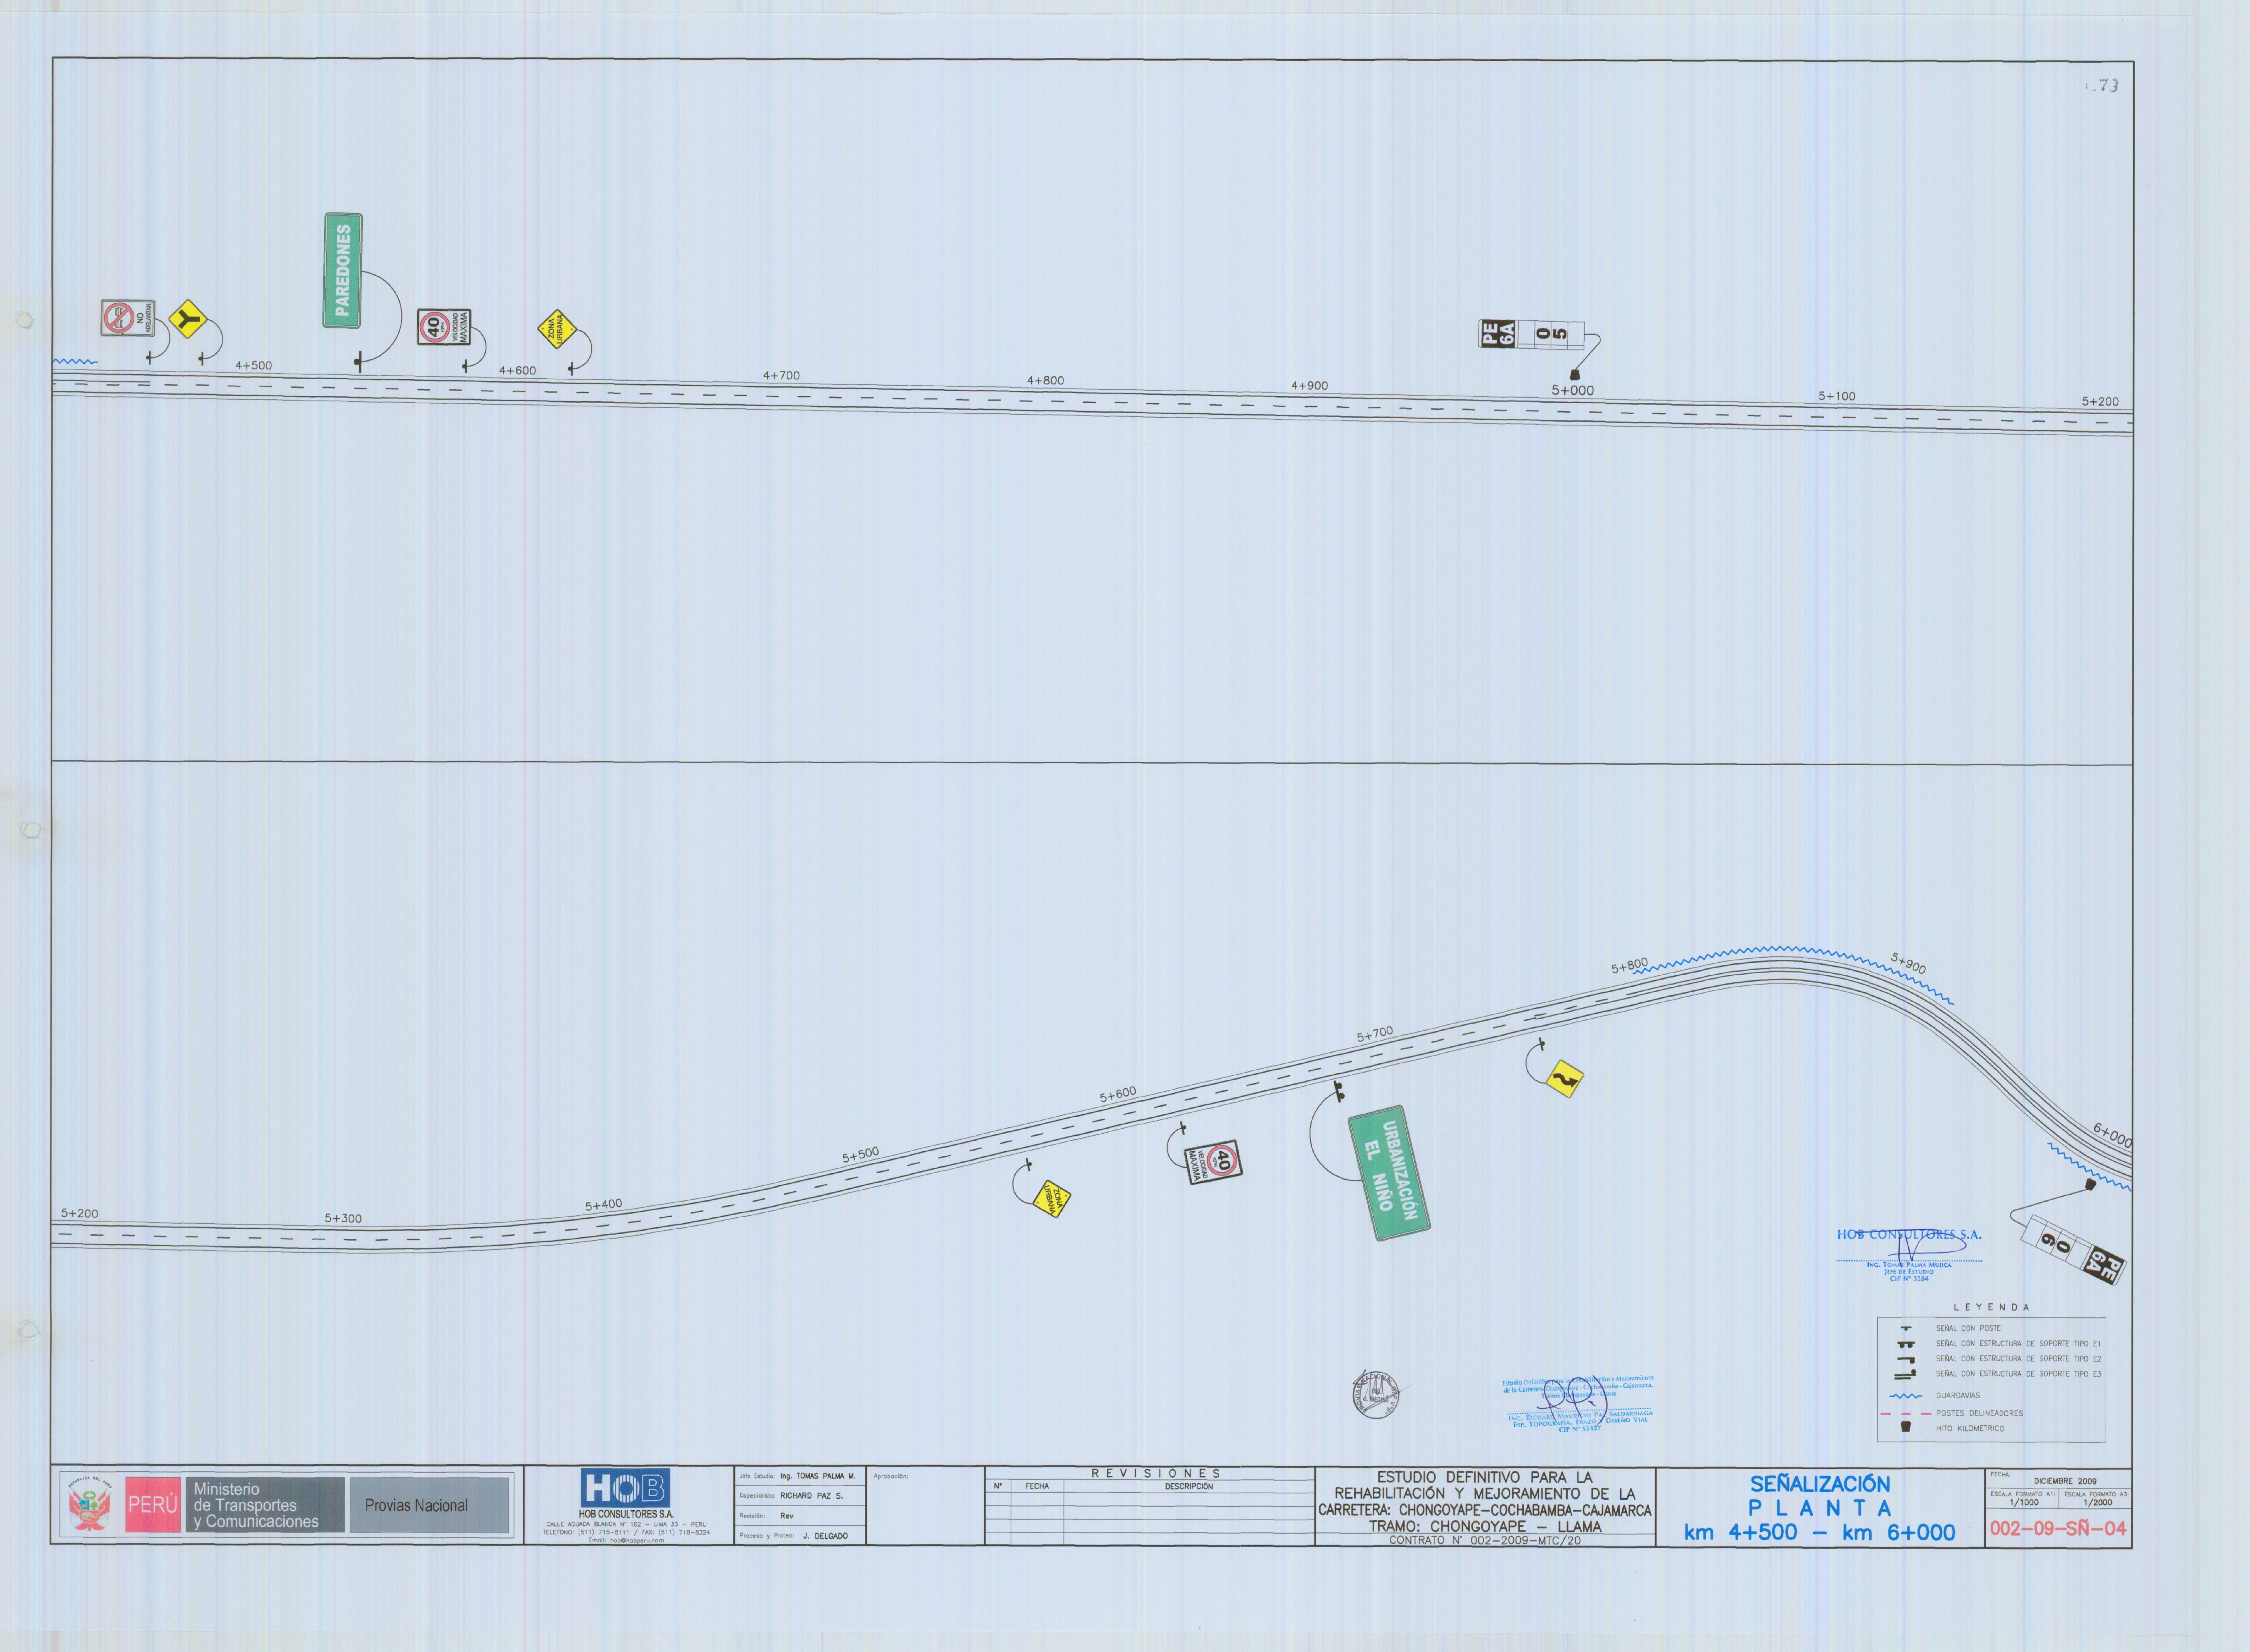Viewport: 2250px width, 1652px height.
Task: Click the Hito Kilometrico legend symbol
Action: click(x=1905, y=1427)
